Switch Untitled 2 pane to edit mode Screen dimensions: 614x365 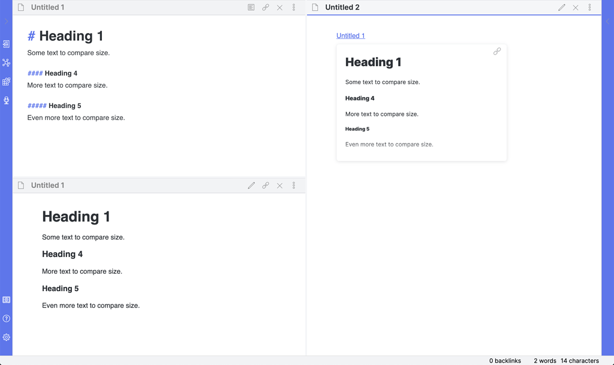(561, 7)
